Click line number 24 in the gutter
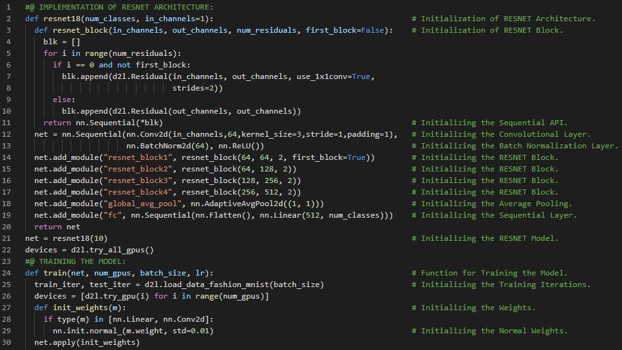The width and height of the screenshot is (622, 350). click(8, 273)
